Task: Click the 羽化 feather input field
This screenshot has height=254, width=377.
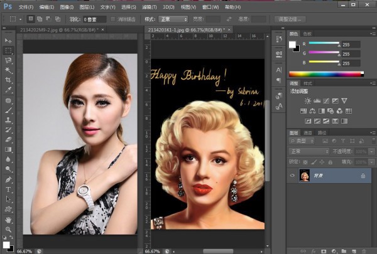Action: pyautogui.click(x=93, y=19)
